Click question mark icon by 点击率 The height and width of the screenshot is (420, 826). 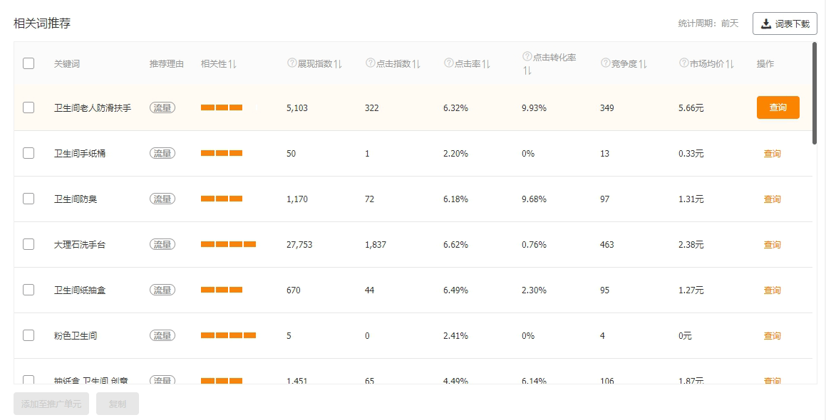448,63
